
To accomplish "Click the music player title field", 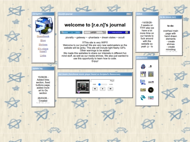I will [103, 81].
